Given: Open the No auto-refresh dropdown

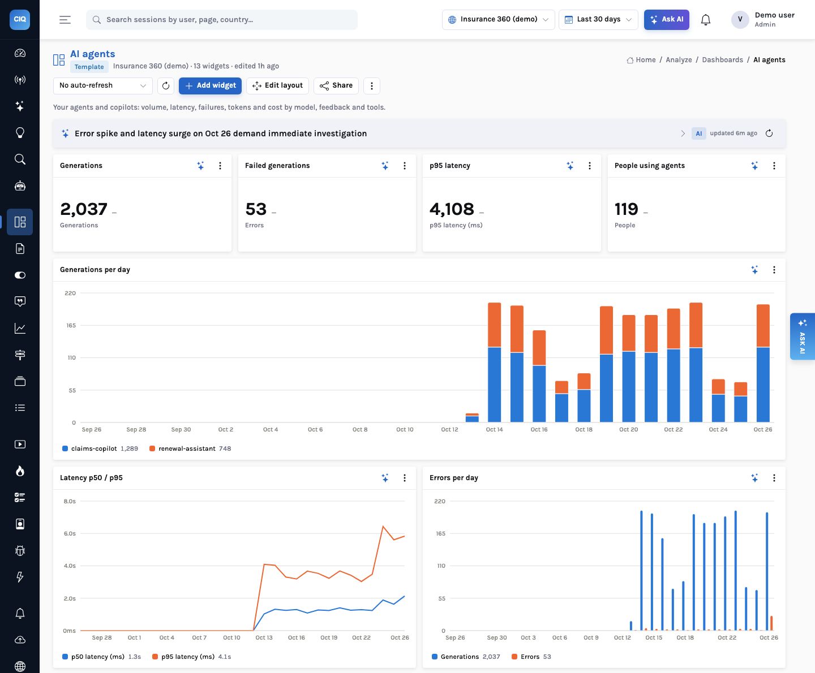Looking at the screenshot, I should (103, 86).
